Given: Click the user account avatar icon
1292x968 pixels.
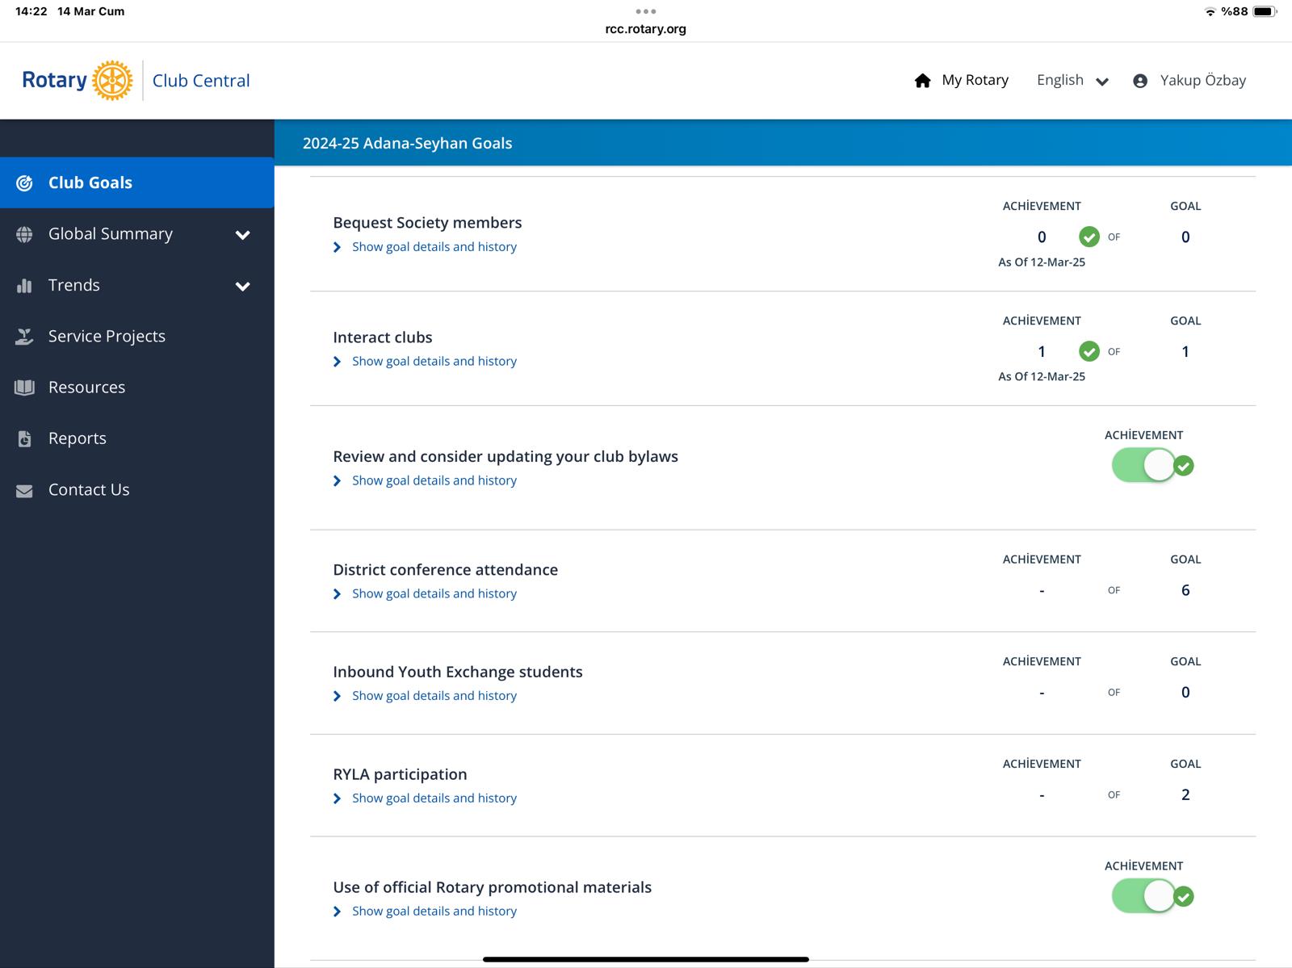Looking at the screenshot, I should tap(1140, 81).
